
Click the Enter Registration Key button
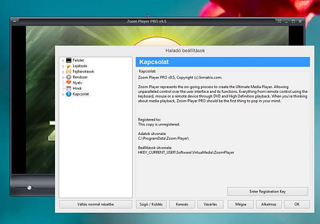pos(268,191)
